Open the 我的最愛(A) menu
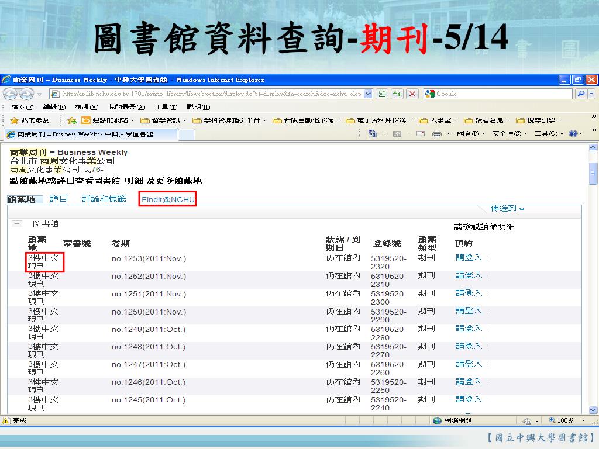The width and height of the screenshot is (599, 449). pyautogui.click(x=126, y=107)
